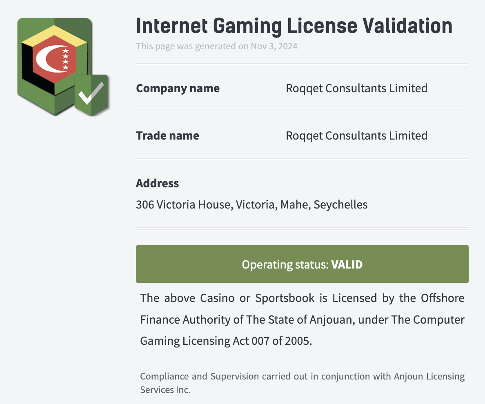Click the Address label
The image size is (485, 404).
(157, 183)
